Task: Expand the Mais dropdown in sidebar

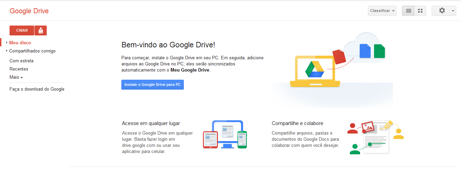Action: (16, 77)
